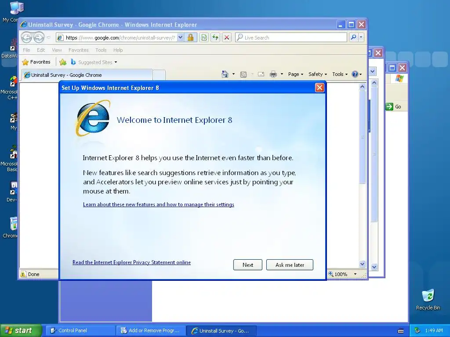Expand the address bar history dropdown
This screenshot has height=337, width=450.
tap(180, 38)
